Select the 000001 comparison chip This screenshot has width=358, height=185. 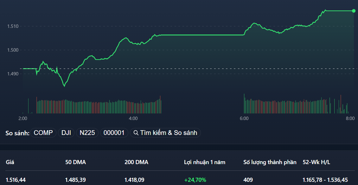(114, 133)
